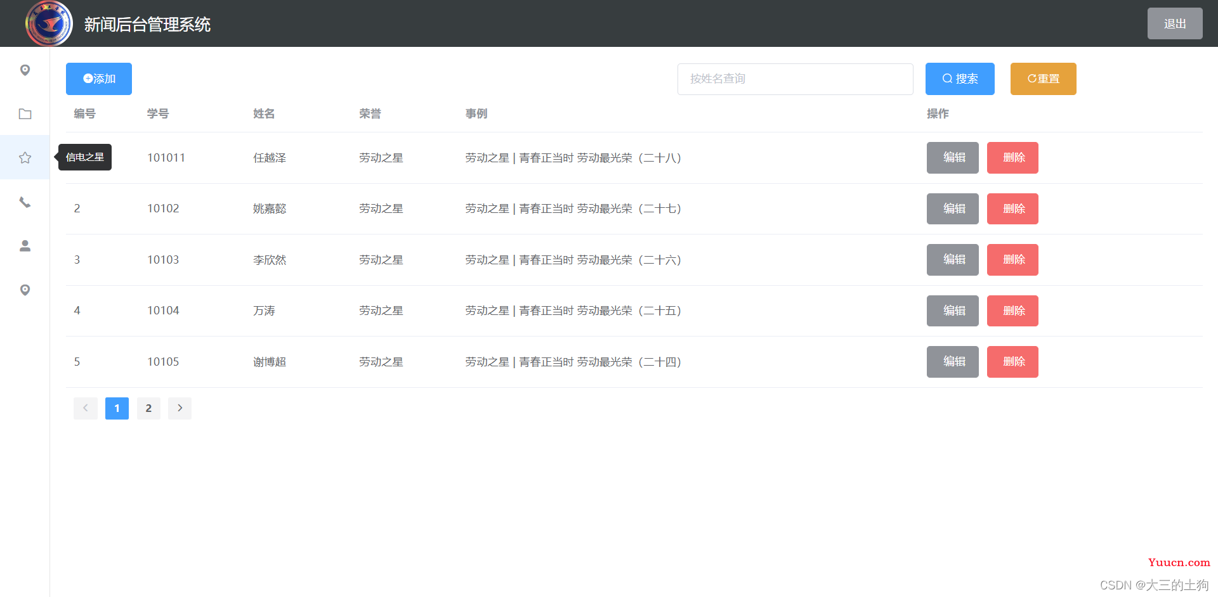Delete the row for 姚嘉懿
The height and width of the screenshot is (597, 1218).
1012,209
